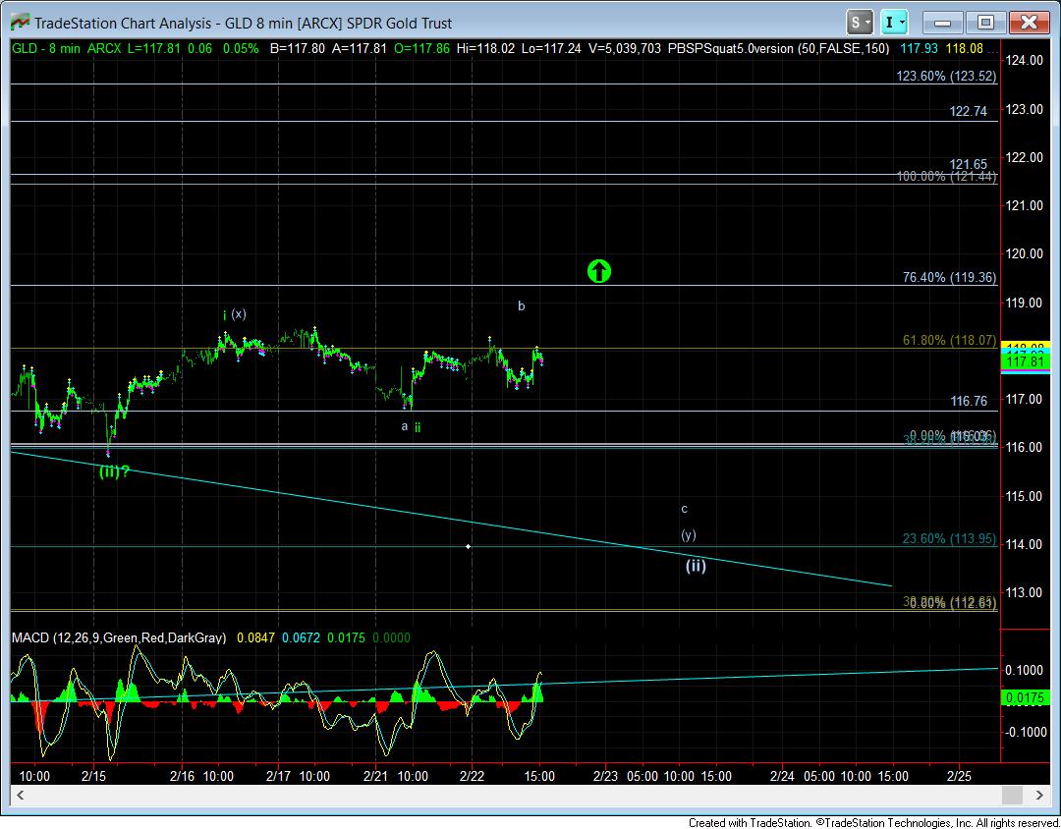Click the horizontal scrollbar right arrow
Viewport: 1061px width, 829px height.
tap(1038, 795)
